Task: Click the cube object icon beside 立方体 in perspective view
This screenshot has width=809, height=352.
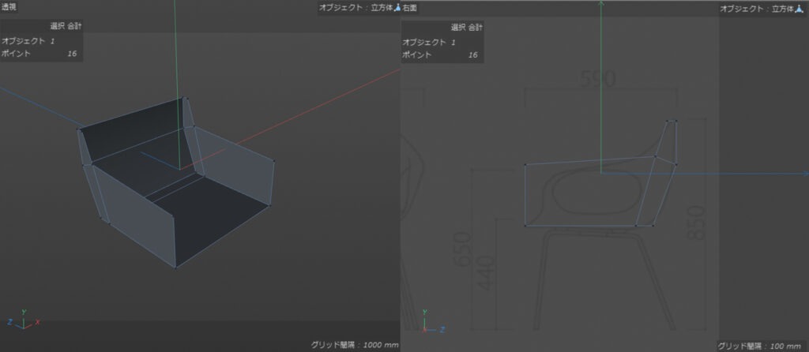Action: (x=397, y=8)
